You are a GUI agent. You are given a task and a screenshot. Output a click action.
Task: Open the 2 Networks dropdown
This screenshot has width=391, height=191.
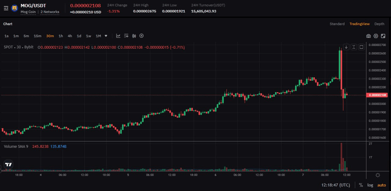pyautogui.click(x=50, y=12)
